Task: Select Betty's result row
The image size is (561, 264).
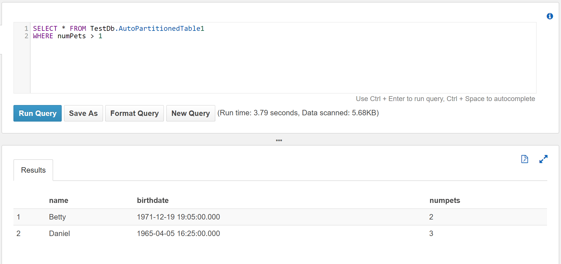Action: point(171,217)
